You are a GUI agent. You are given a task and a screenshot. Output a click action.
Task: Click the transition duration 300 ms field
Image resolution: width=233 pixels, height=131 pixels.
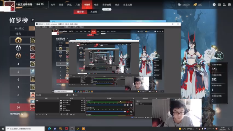[x=145, y=104]
